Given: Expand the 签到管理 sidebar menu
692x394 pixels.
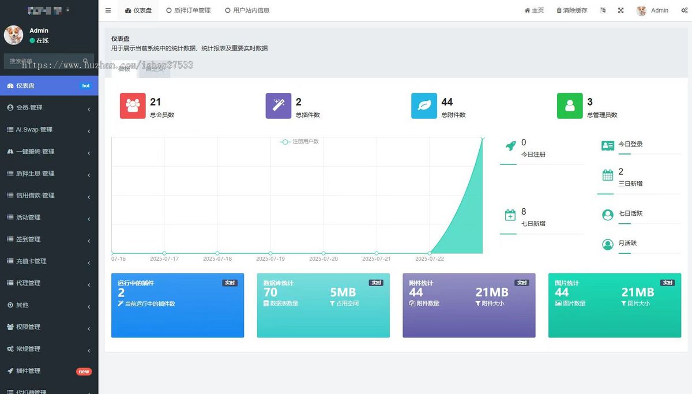Looking at the screenshot, I should tap(49, 239).
